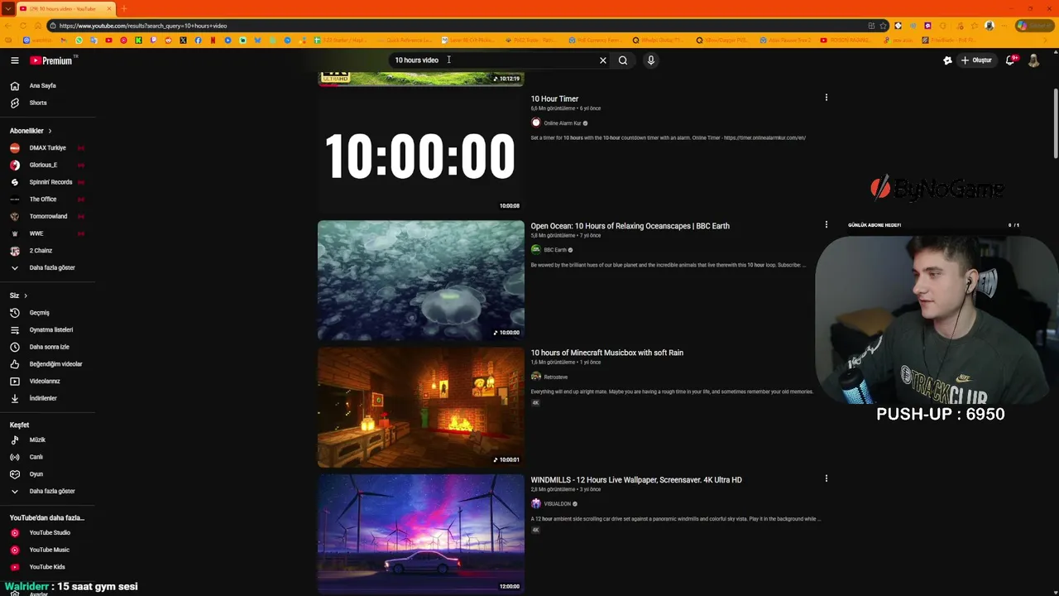Open BBC Earth channel link
Screen dimensions: 1059x596
(555, 250)
